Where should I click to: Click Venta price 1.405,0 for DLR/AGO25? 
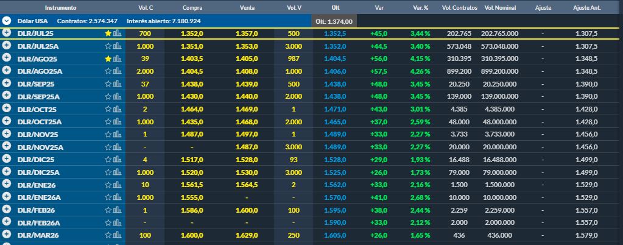click(247, 59)
